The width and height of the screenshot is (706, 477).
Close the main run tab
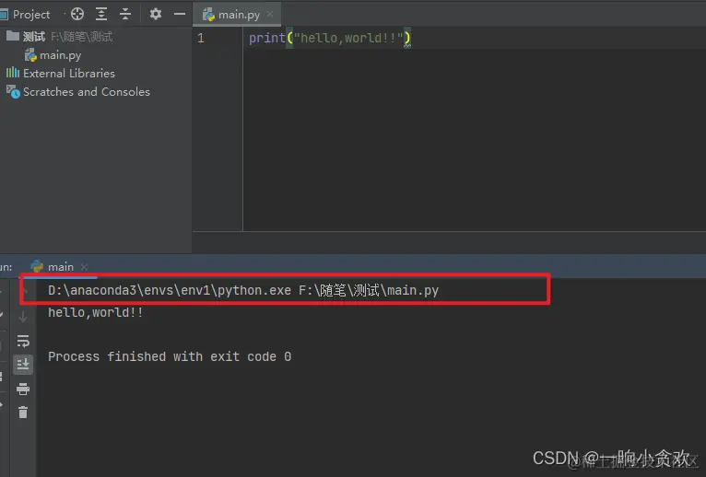(x=84, y=267)
